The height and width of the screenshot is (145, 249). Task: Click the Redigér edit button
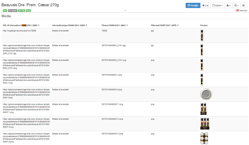pyautogui.click(x=193, y=5)
